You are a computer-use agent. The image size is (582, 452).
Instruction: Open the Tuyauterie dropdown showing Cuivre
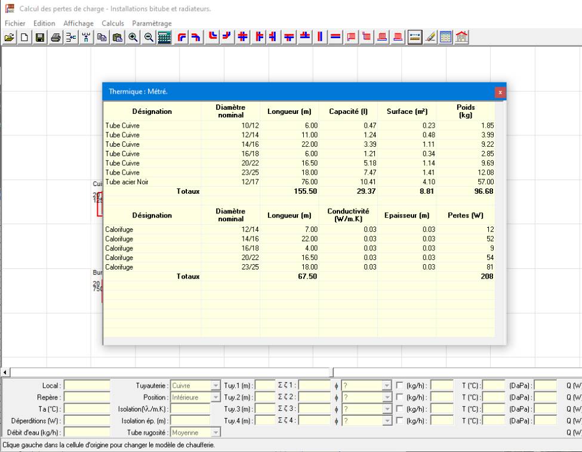(x=215, y=385)
